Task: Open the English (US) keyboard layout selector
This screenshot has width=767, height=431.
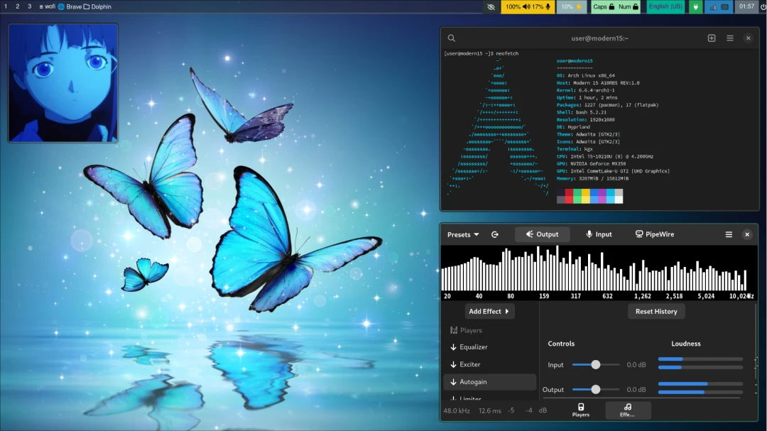Action: pyautogui.click(x=665, y=6)
